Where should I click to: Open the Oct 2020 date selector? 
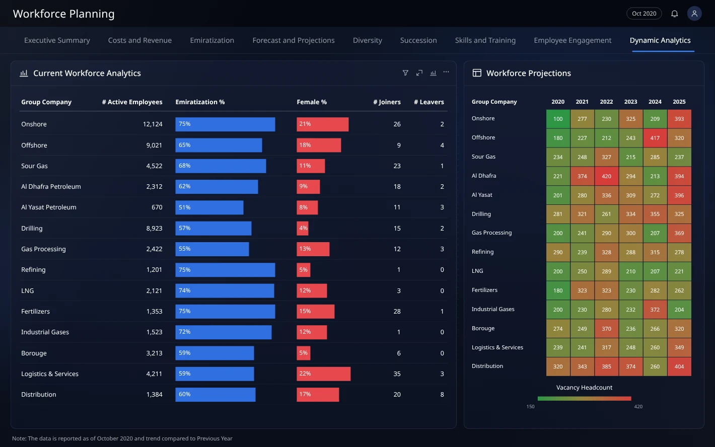644,14
